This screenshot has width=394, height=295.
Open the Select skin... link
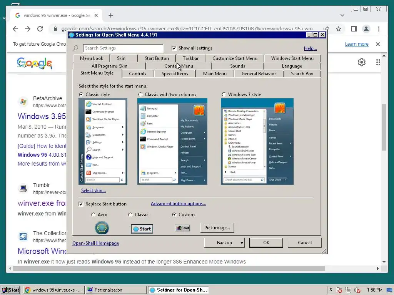(x=93, y=191)
